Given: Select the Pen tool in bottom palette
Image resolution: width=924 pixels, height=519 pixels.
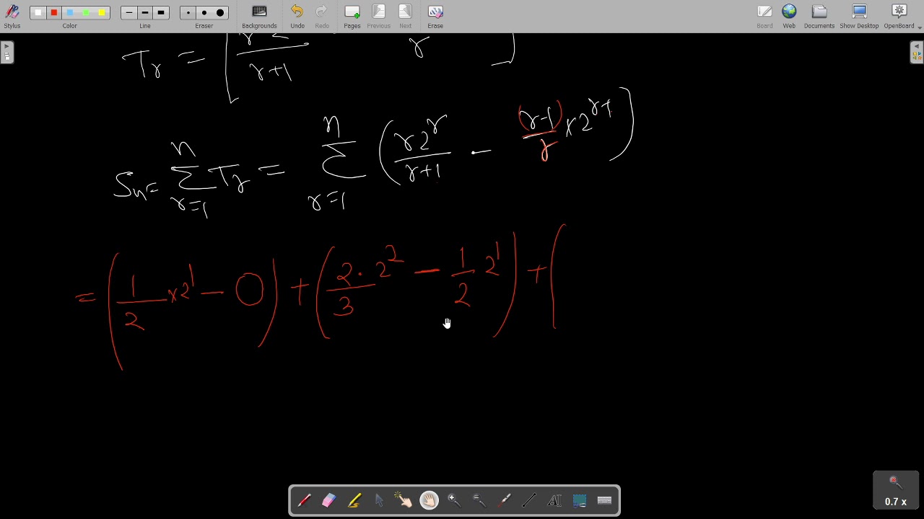Looking at the screenshot, I should click(x=304, y=500).
